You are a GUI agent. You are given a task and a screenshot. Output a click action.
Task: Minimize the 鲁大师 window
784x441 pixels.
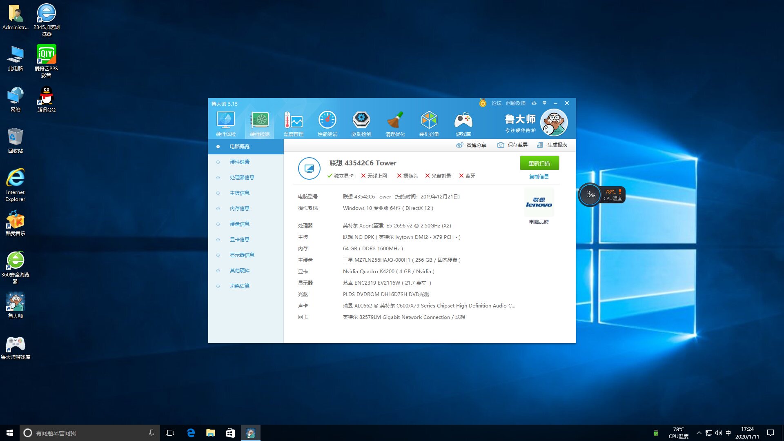(555, 103)
